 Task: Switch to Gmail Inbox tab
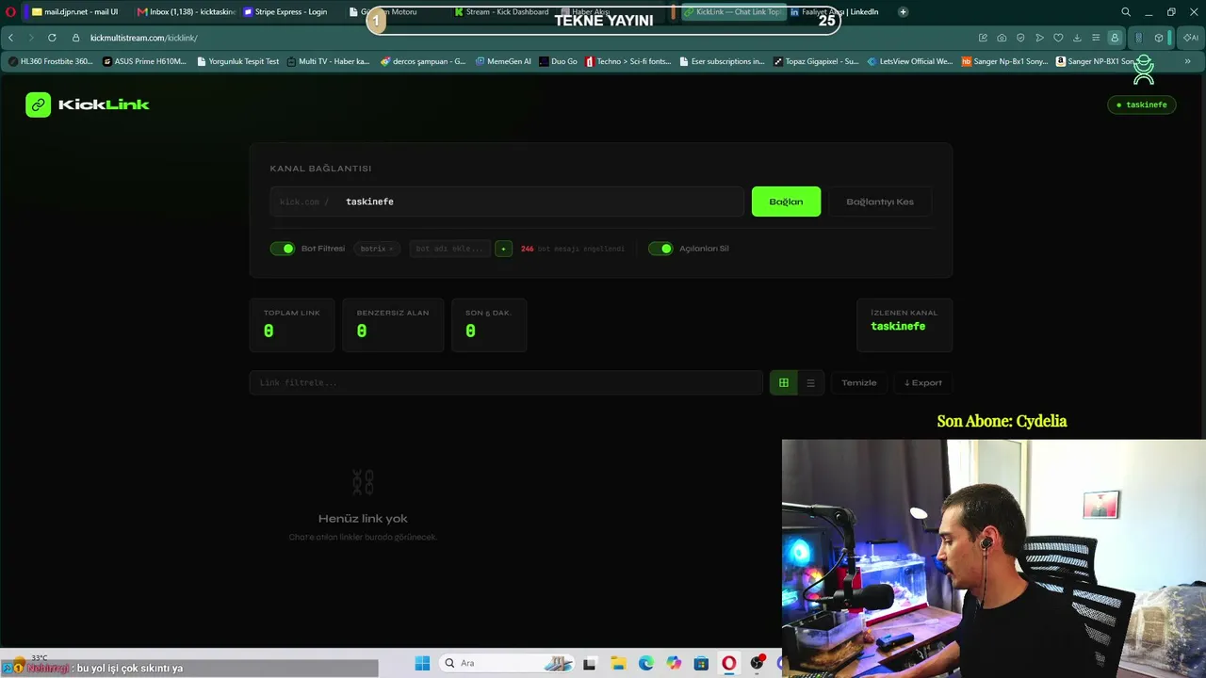186,12
